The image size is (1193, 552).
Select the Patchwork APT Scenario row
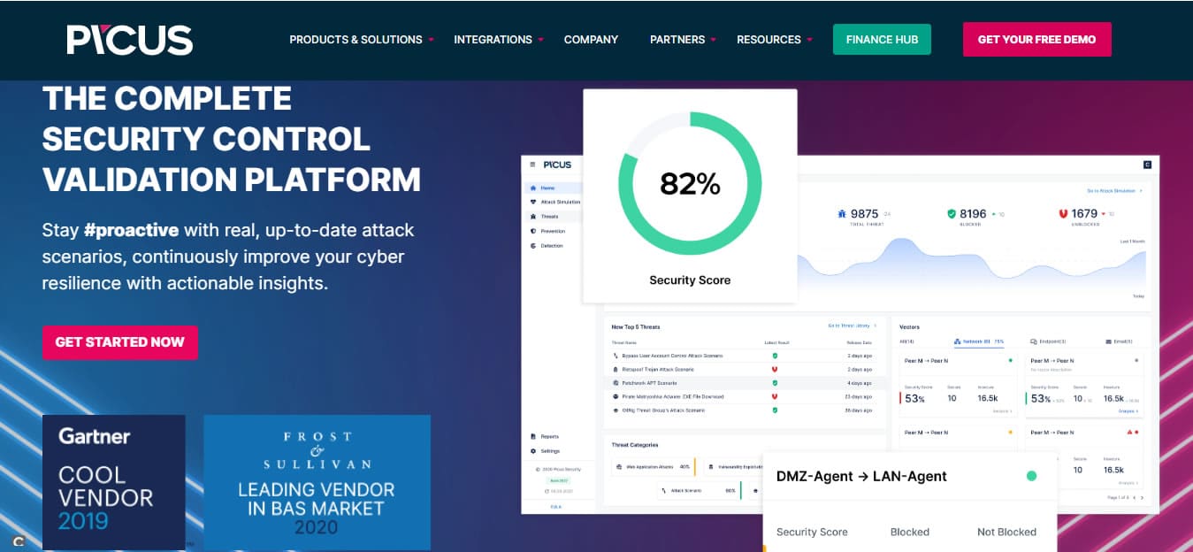(x=743, y=383)
